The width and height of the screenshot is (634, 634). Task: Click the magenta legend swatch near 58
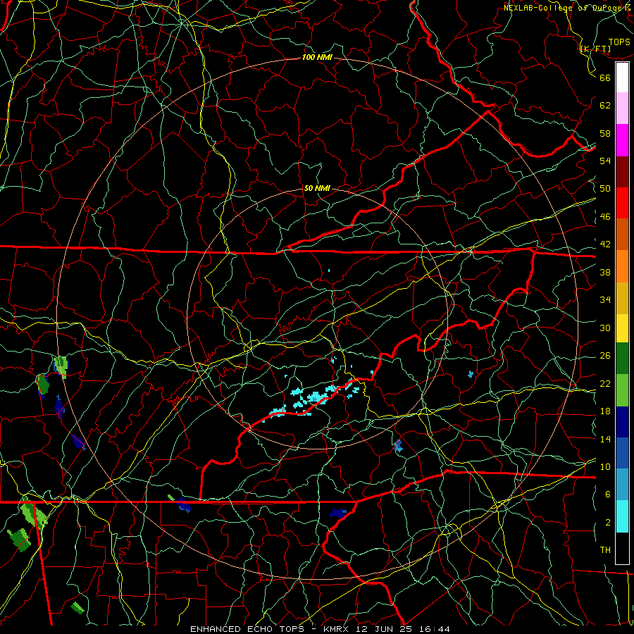[x=622, y=140]
